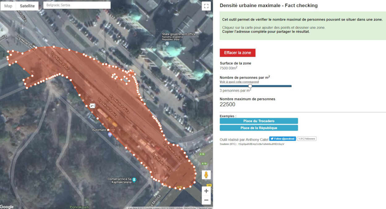The height and width of the screenshot is (209, 386).
Task: Click the State government office marker
Action: coord(167,43)
